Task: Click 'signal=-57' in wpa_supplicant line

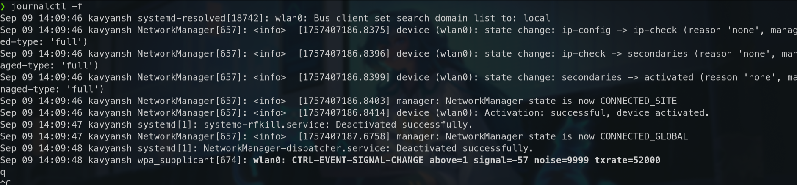Action: tap(501, 161)
